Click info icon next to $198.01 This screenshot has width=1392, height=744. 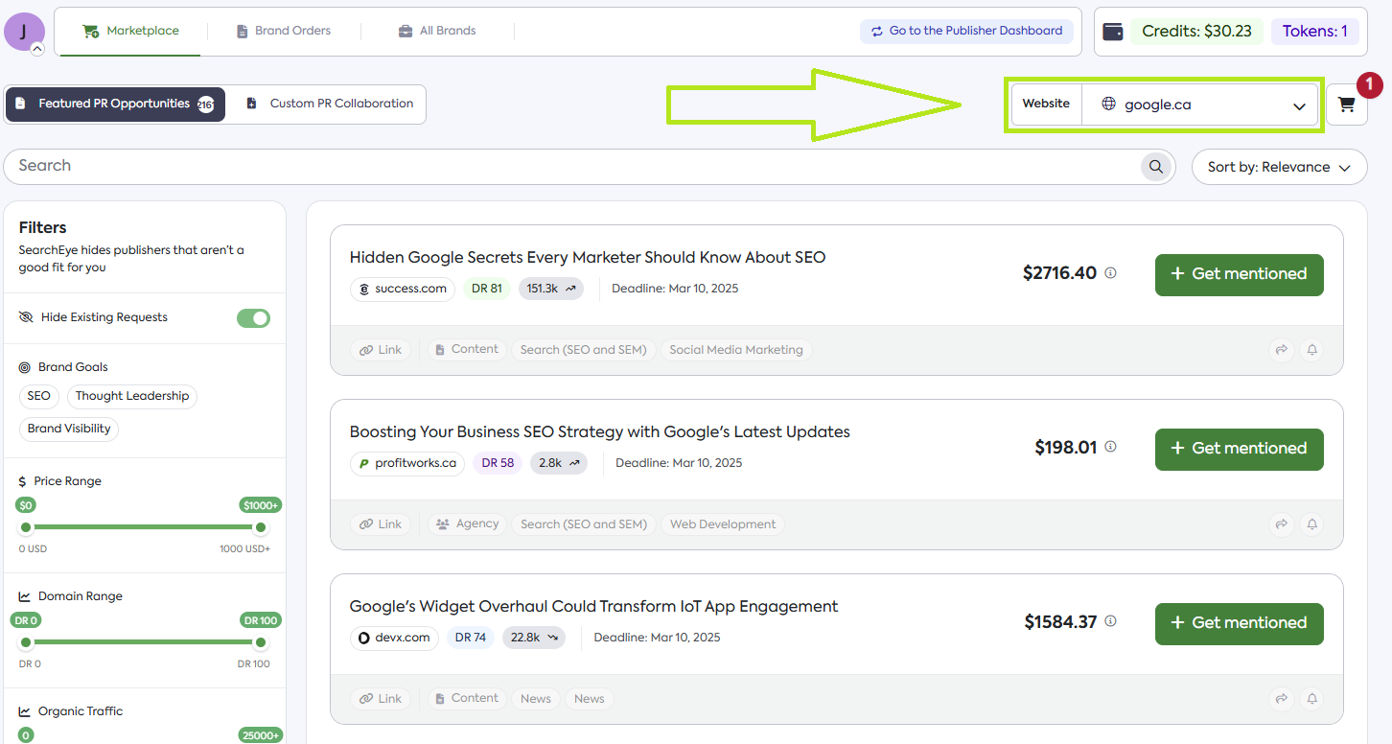1110,448
